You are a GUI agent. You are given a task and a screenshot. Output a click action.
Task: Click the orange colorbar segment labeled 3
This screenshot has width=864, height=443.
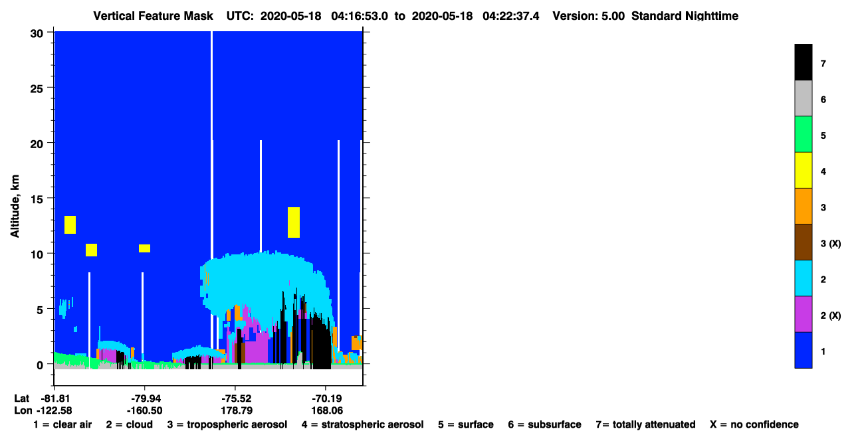point(803,206)
